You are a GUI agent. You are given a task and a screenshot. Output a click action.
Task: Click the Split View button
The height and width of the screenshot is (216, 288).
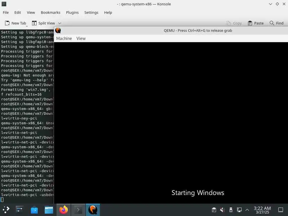(44, 23)
